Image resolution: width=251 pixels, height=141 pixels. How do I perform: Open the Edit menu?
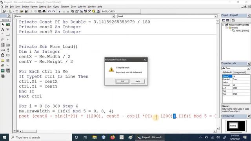point(12,7)
